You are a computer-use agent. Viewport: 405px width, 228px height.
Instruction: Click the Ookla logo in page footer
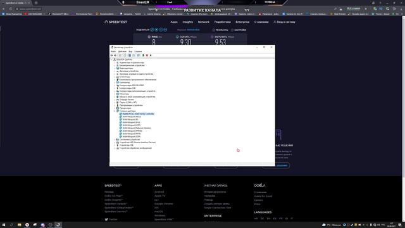click(259, 186)
